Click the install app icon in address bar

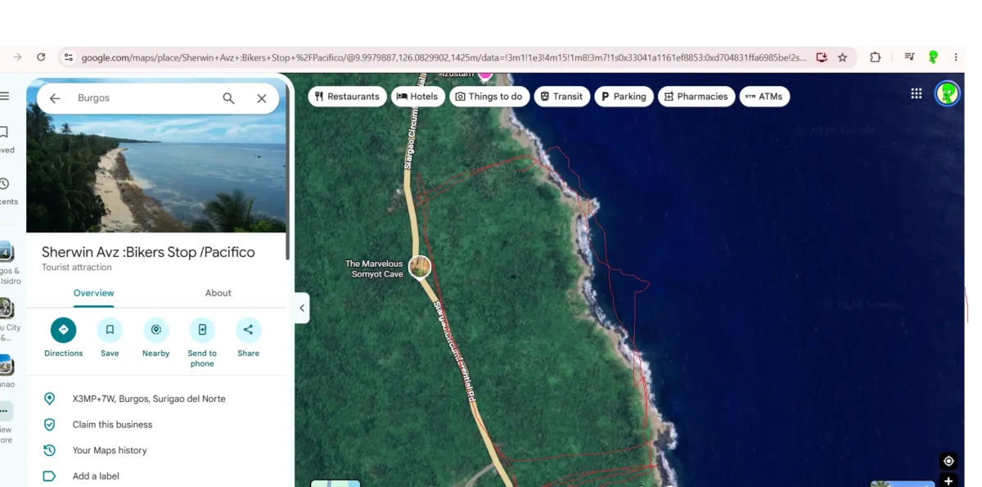pos(822,57)
